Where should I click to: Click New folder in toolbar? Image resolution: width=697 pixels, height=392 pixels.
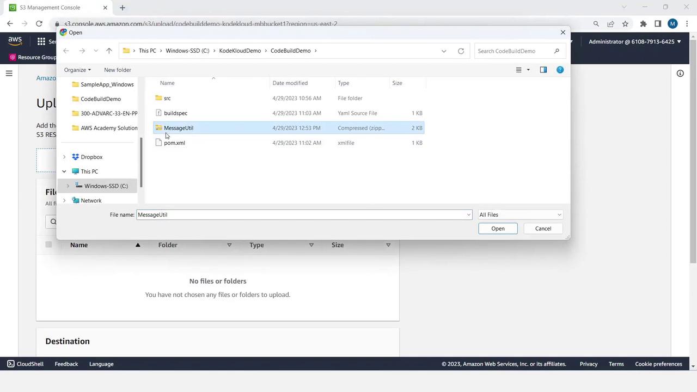tap(118, 70)
